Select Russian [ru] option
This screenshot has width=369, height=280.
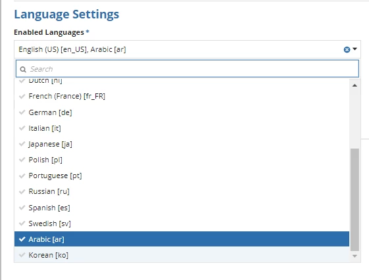coord(182,191)
